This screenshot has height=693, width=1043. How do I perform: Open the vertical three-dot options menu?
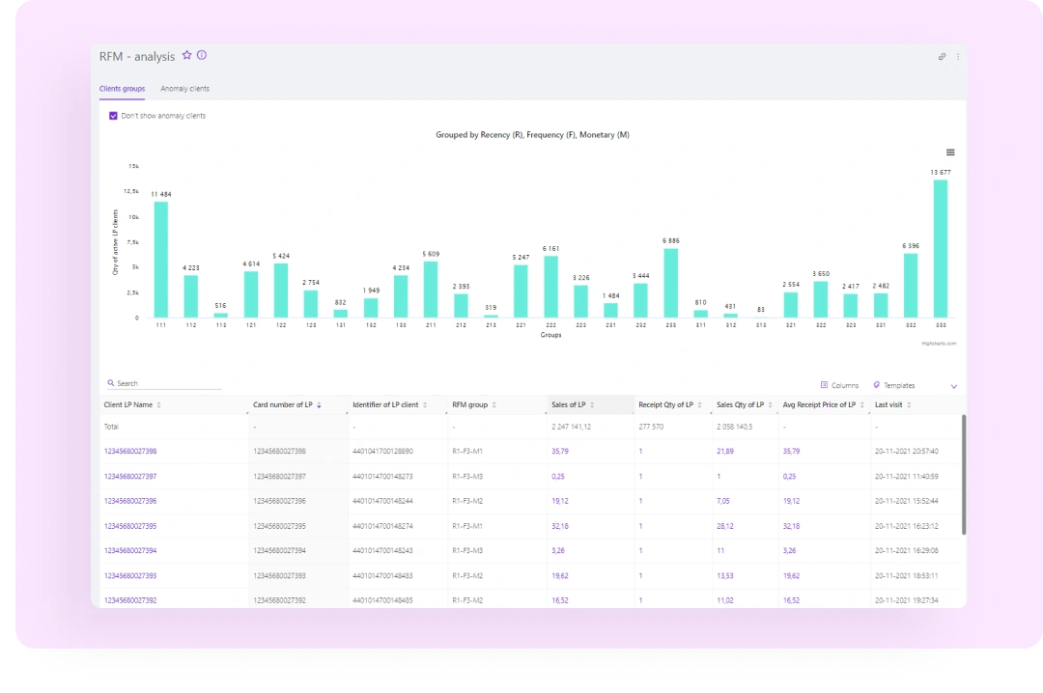tap(958, 57)
